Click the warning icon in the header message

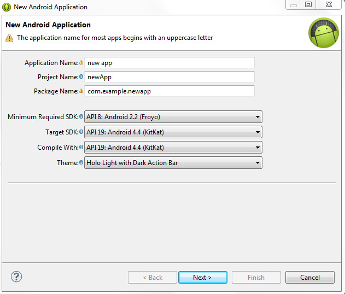(9, 38)
